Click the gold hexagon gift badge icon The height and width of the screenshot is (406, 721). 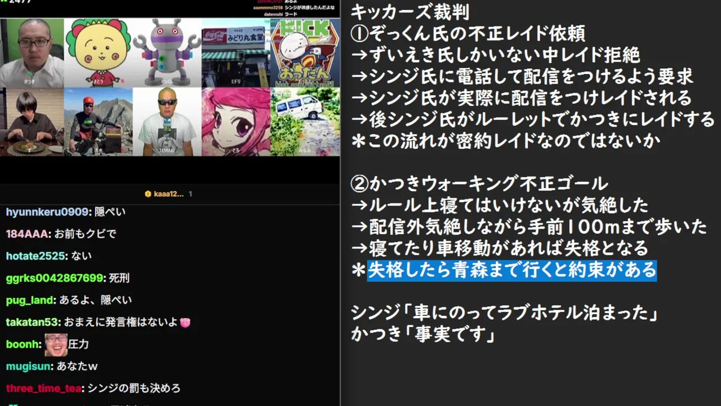click(x=148, y=194)
